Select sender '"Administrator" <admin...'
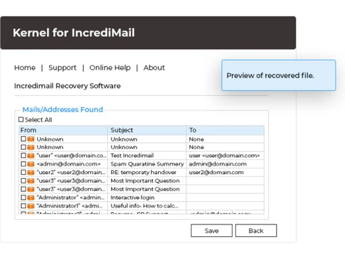 coord(70,198)
